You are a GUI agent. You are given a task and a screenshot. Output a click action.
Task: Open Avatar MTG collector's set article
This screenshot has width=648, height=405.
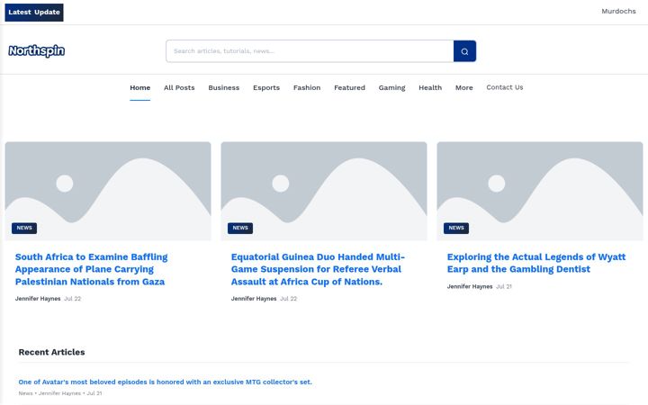pyautogui.click(x=166, y=382)
